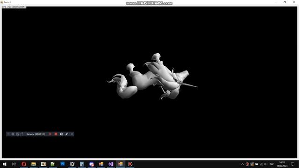Switch to the active Form1 taskbar app
Image resolution: width=299 pixels, height=168 pixels.
click(x=121, y=164)
